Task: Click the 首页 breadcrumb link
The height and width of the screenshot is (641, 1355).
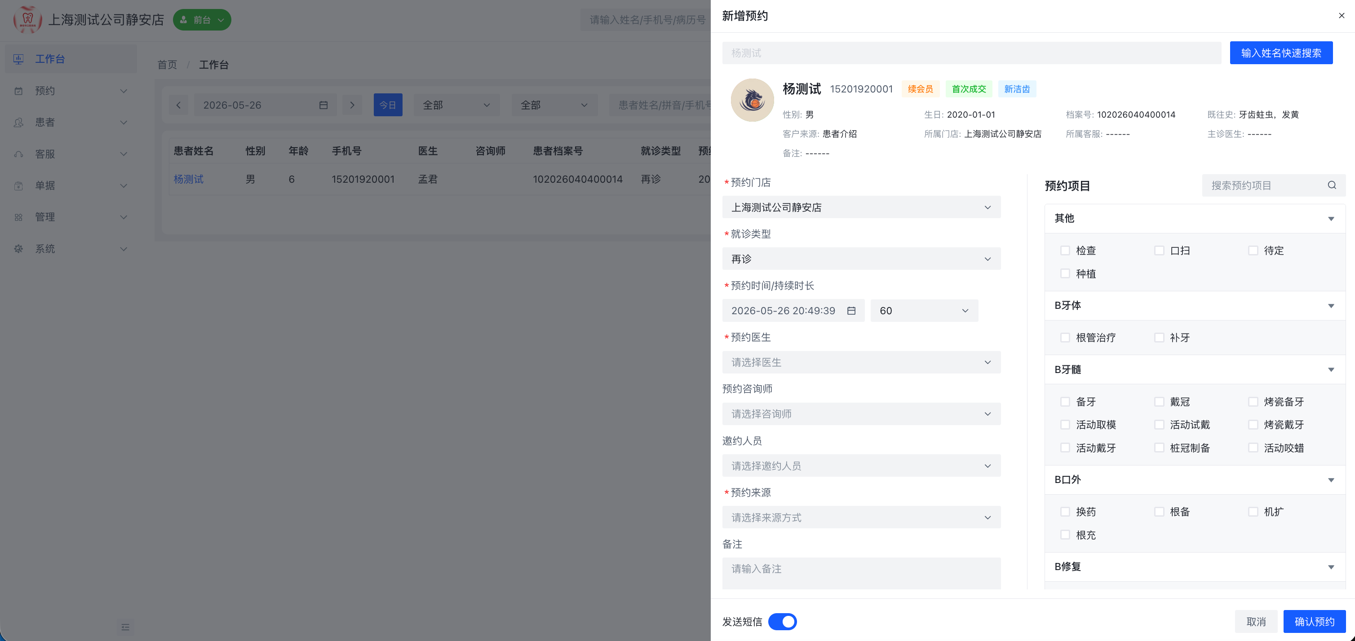Action: tap(167, 65)
